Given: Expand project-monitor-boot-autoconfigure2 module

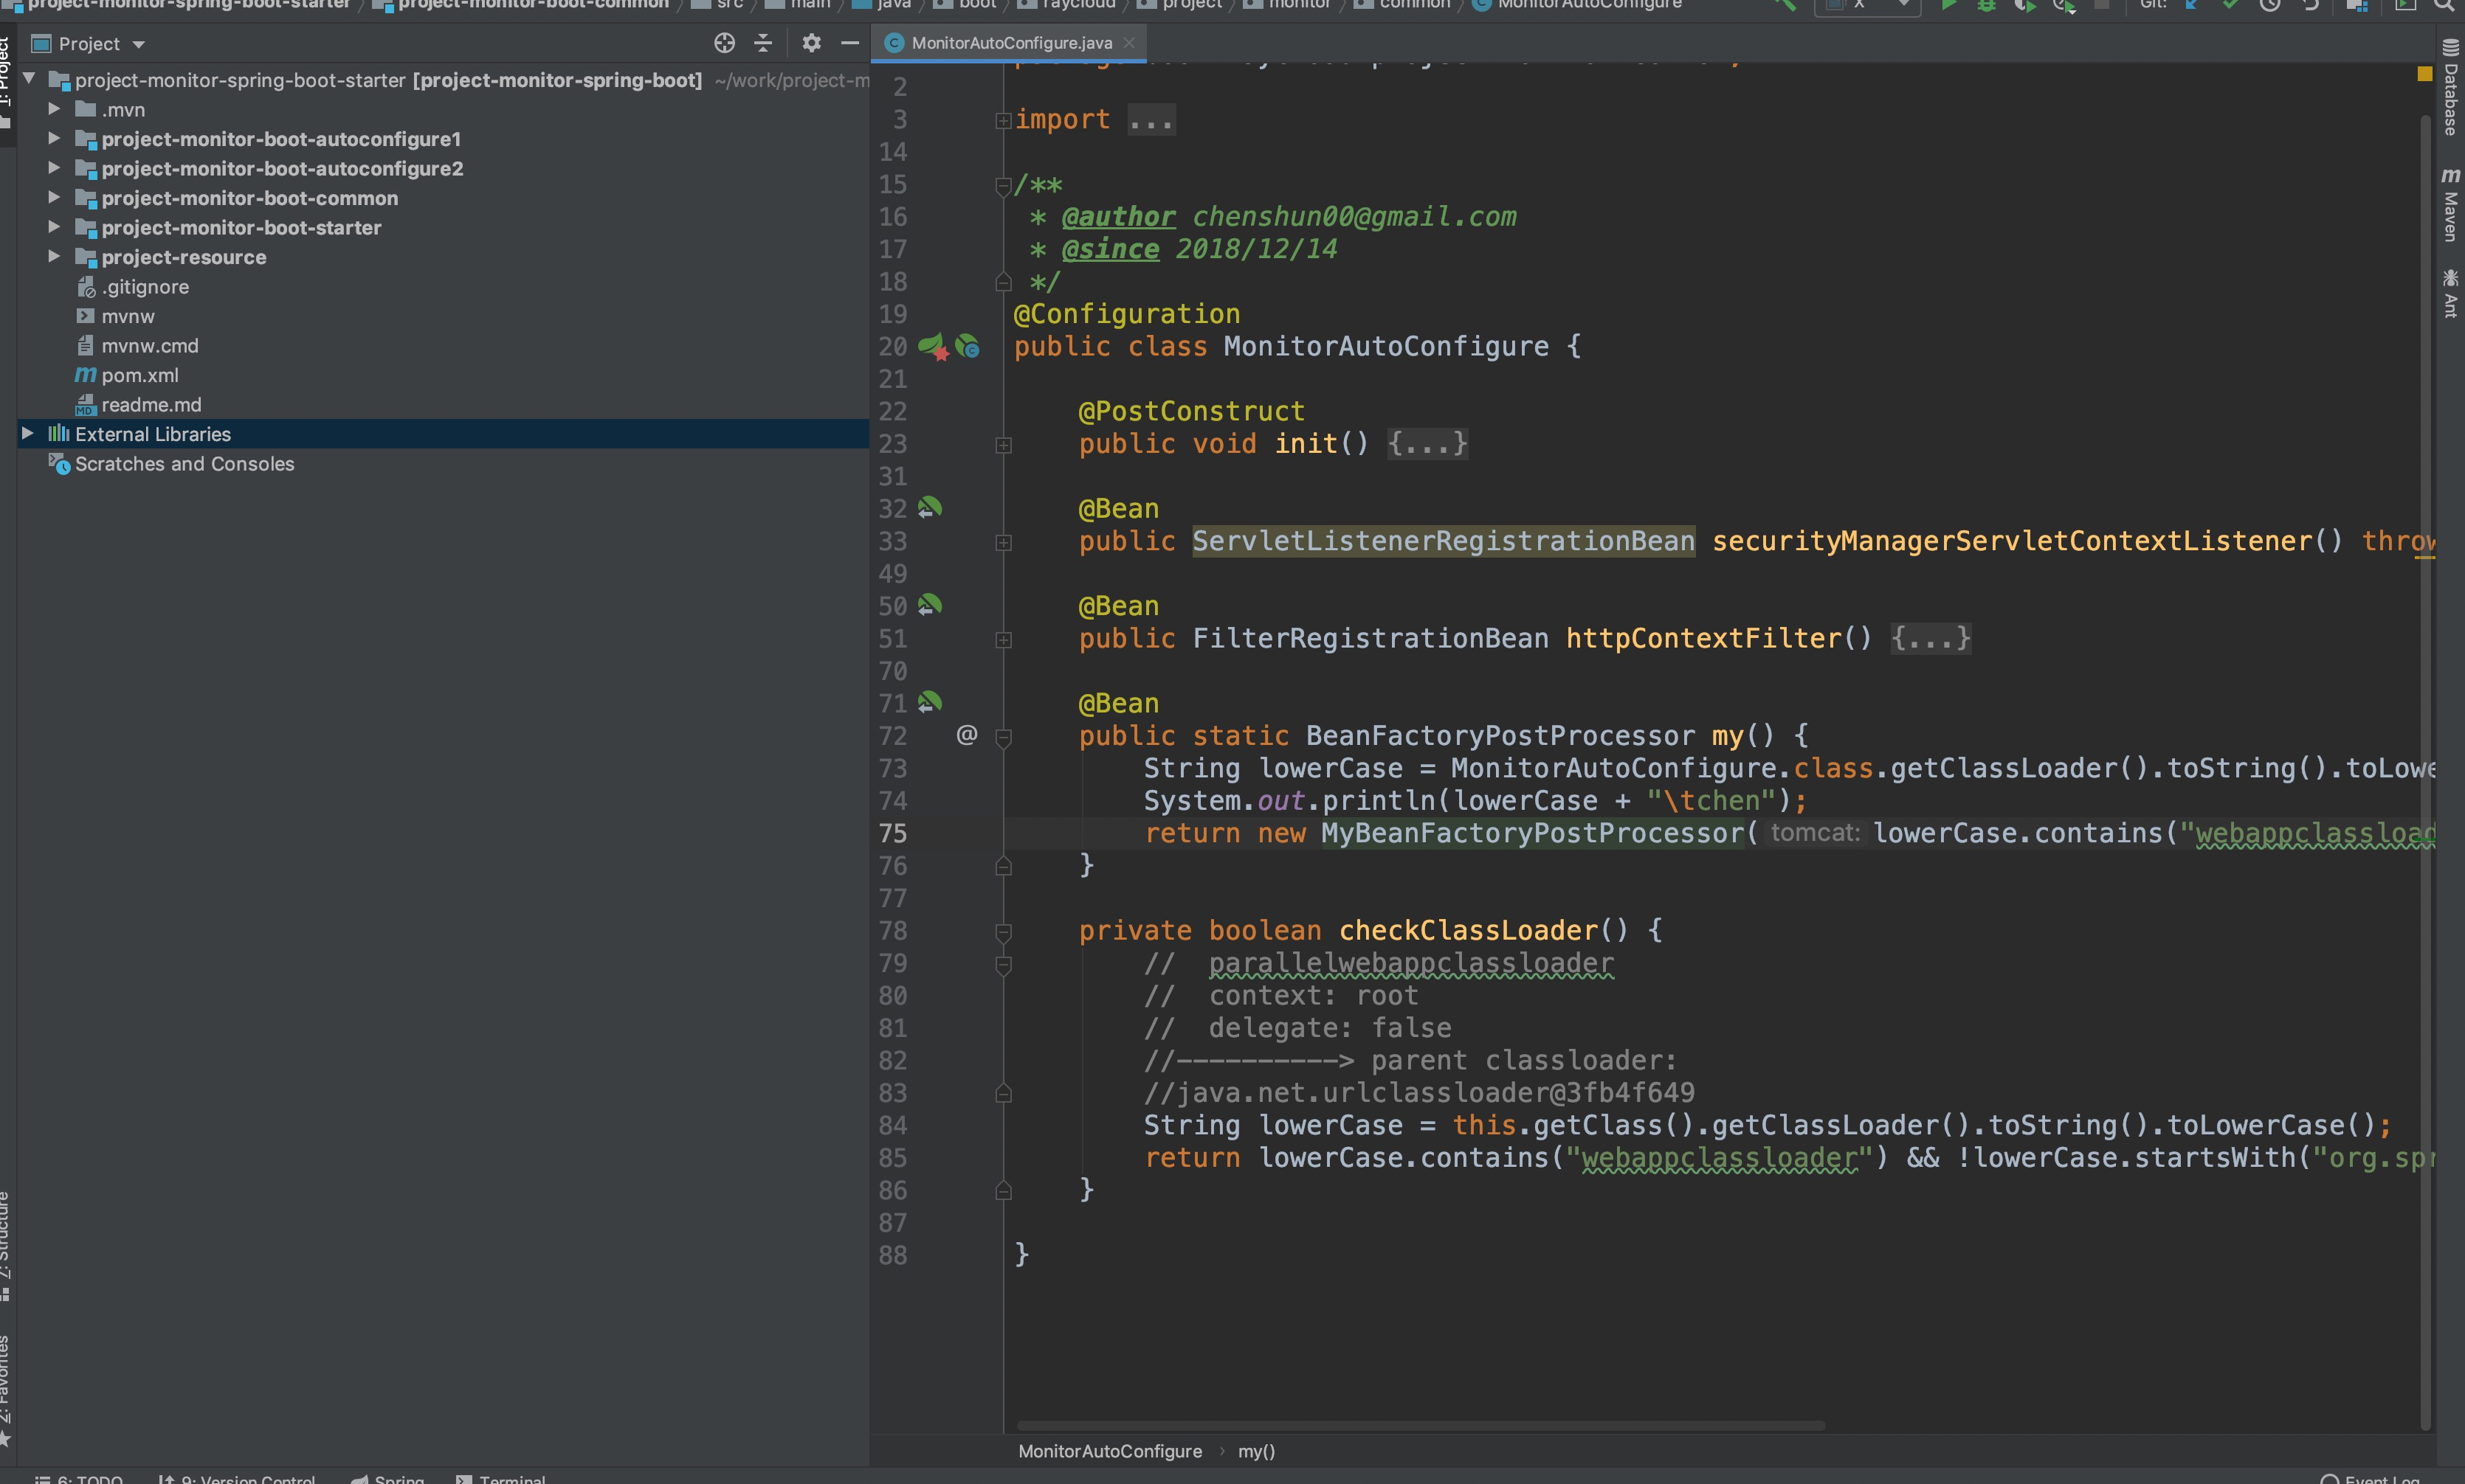Looking at the screenshot, I should pos(54,168).
